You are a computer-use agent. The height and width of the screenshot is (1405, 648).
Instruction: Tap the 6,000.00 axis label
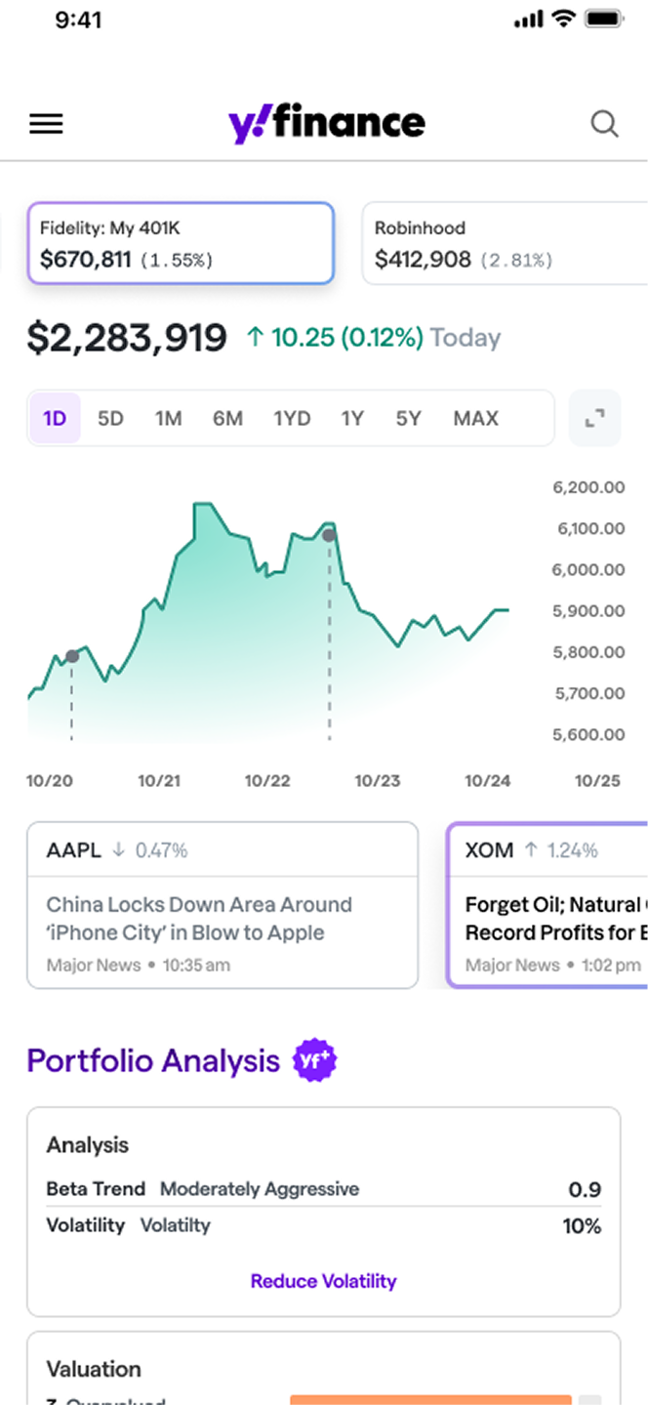point(588,570)
